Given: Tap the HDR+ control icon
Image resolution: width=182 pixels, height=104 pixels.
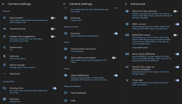Looking at the screenshot, I should click(x=127, y=24).
